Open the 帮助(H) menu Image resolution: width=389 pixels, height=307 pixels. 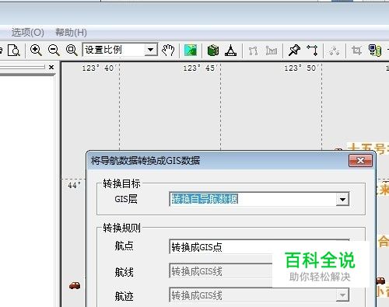coord(71,33)
